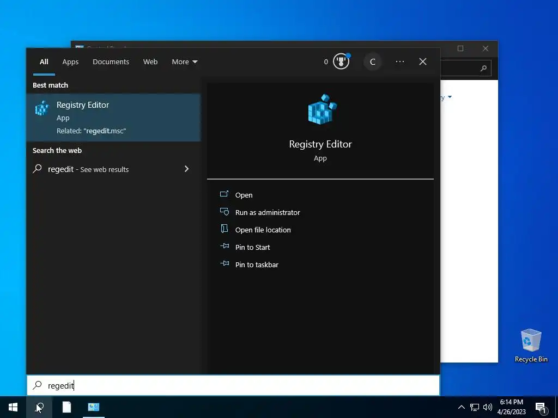Click the Open action icon
The width and height of the screenshot is (558, 418).
(x=224, y=194)
